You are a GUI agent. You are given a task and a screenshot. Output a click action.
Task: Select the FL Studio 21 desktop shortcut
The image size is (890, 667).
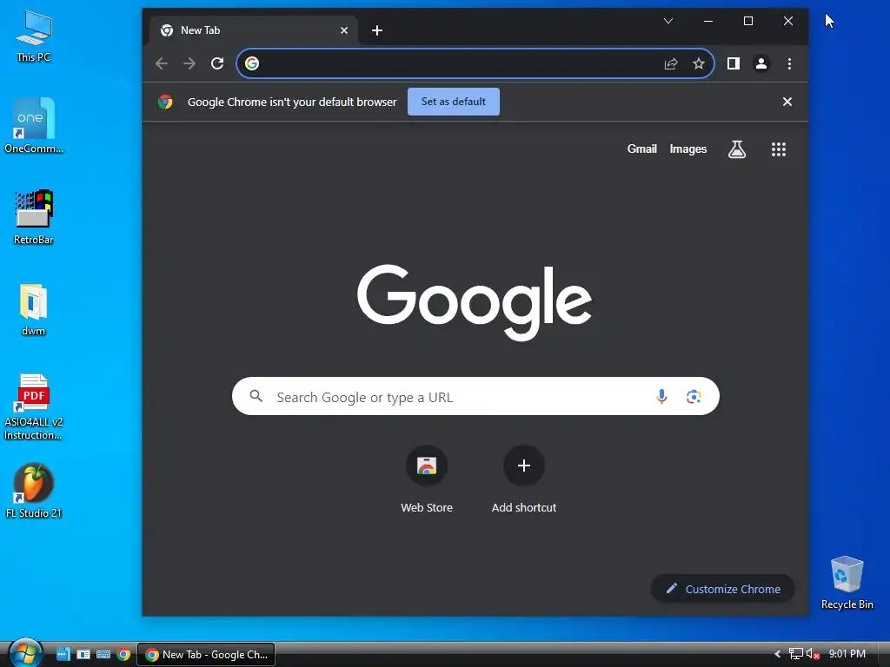pos(34,492)
